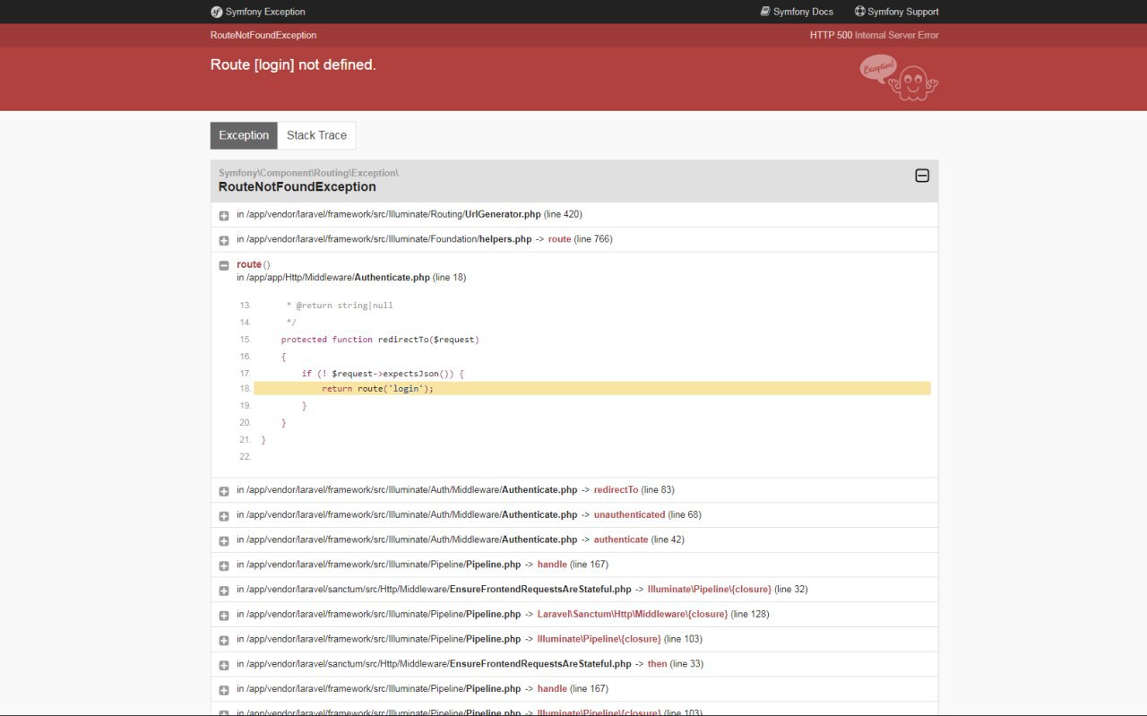Expand the Authenticate.php authenticate line 42 trace
The image size is (1147, 716).
(x=224, y=540)
